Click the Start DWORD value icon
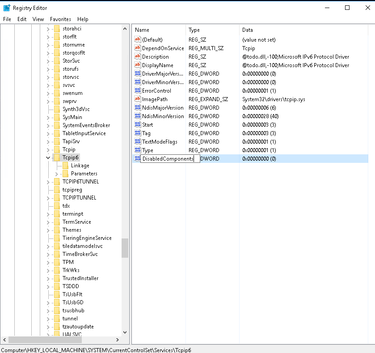375x353 pixels. [138, 125]
